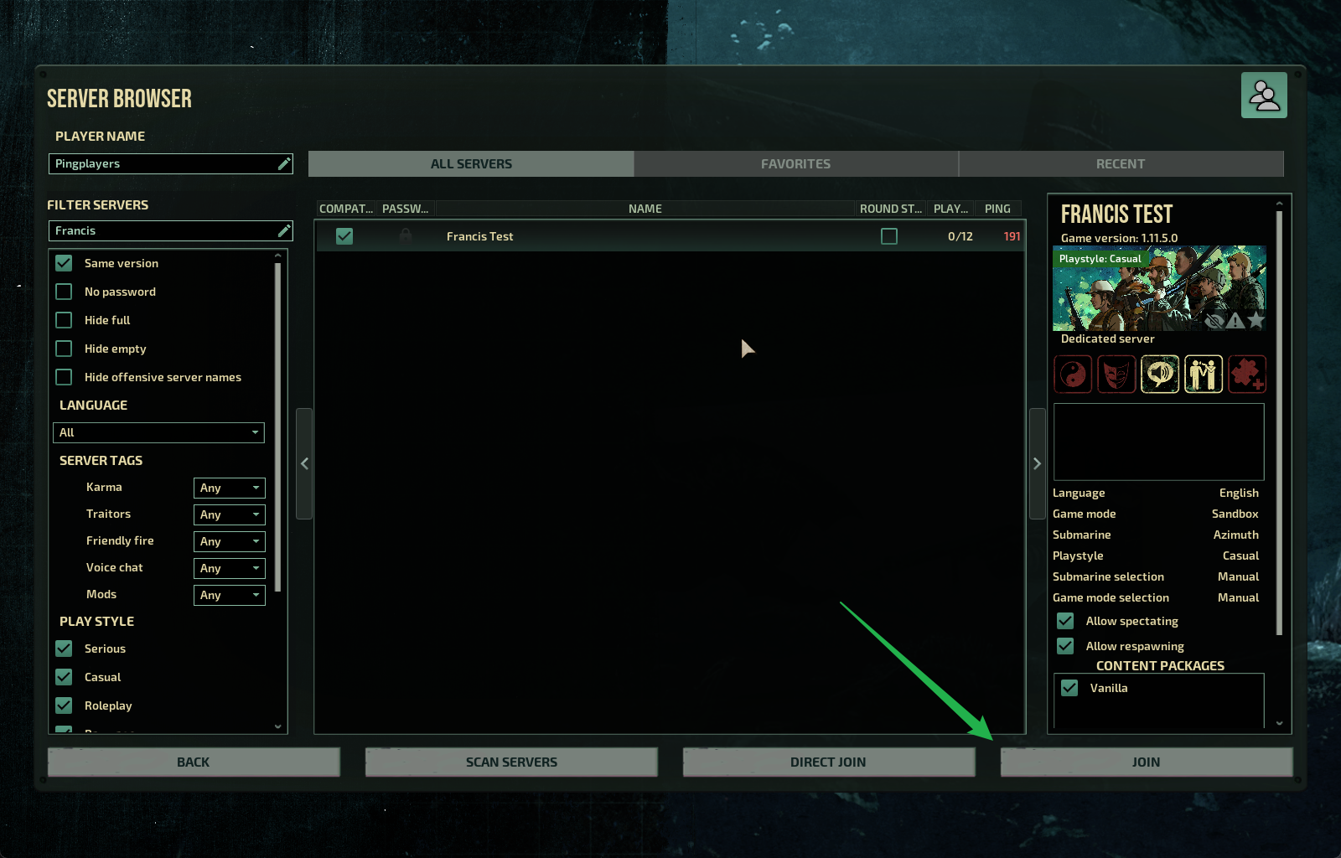Open the friends list icon
Image resolution: width=1341 pixels, height=858 pixels.
(1263, 96)
